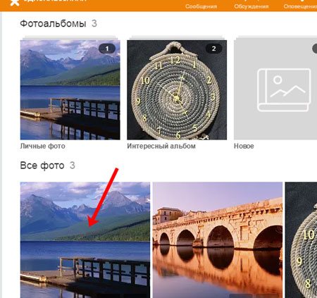Open the empty album placeholder icon
317x298 pixels.
284,90
